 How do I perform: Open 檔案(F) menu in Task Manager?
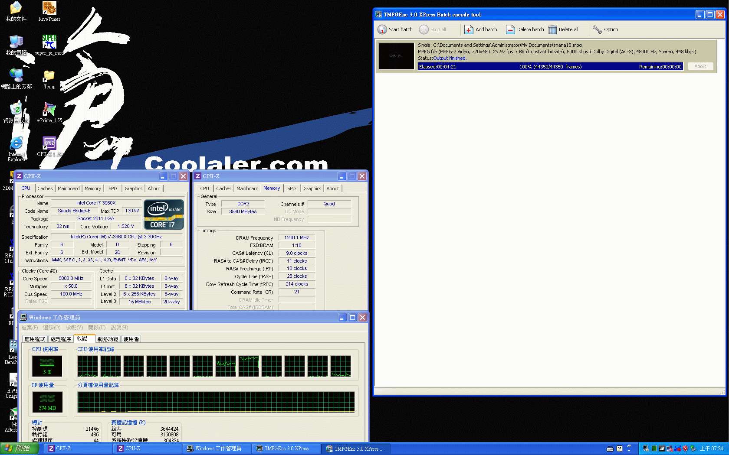click(30, 328)
